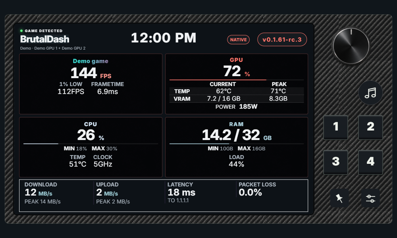
Task: Click the CPU MIN 18% value
Action: coord(75,148)
